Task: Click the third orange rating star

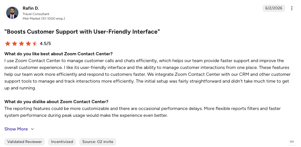Action: pos(21,44)
